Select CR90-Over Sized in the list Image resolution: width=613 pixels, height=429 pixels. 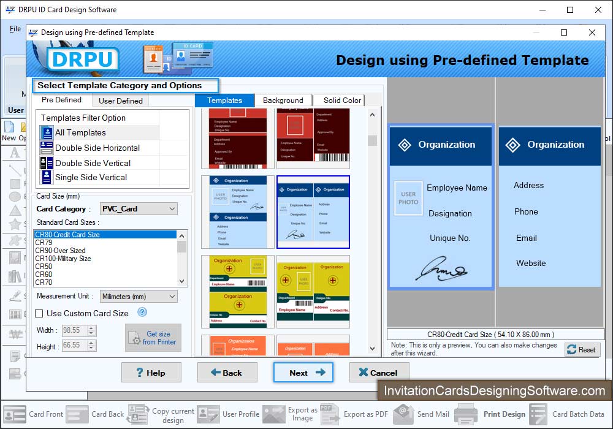(105, 251)
